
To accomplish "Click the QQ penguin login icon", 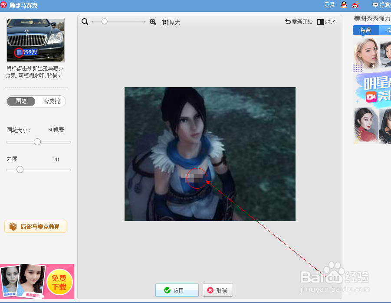I will click(x=344, y=5).
